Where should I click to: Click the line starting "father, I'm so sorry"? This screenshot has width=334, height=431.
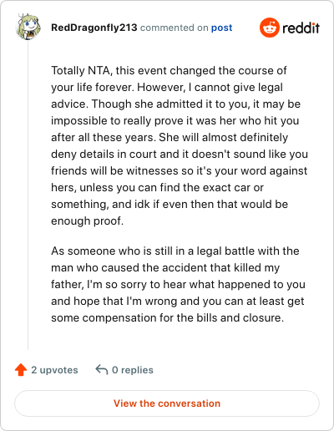click(178, 284)
